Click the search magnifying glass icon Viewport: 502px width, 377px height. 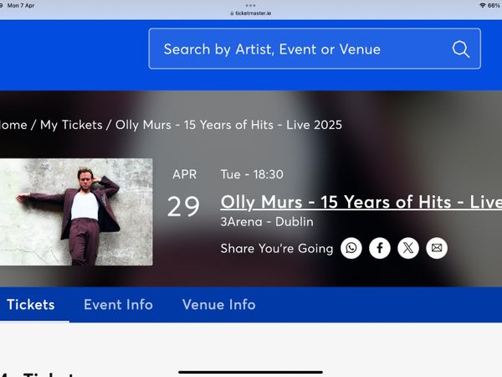(x=461, y=49)
